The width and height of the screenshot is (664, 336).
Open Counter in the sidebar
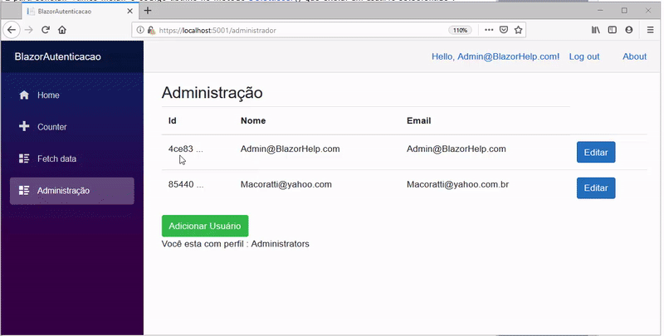click(72, 127)
